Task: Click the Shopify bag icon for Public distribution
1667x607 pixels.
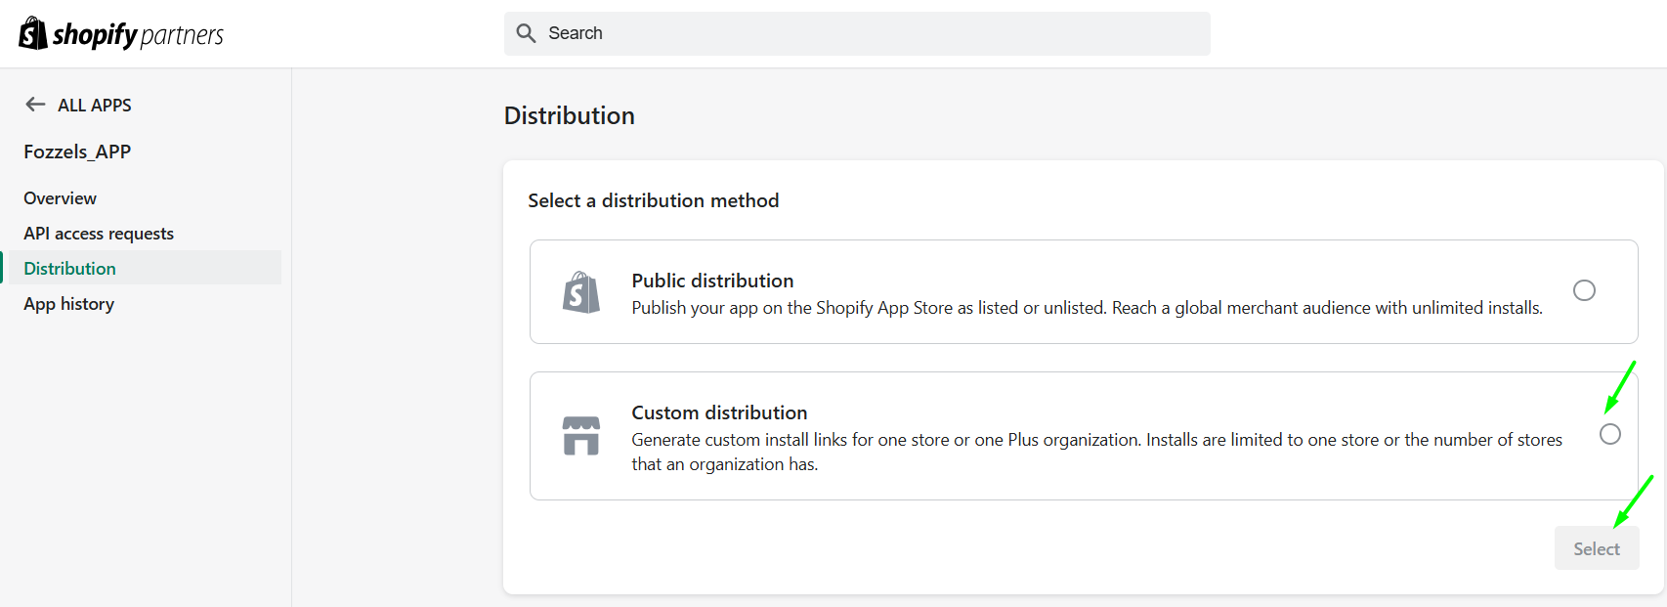Action: click(581, 292)
